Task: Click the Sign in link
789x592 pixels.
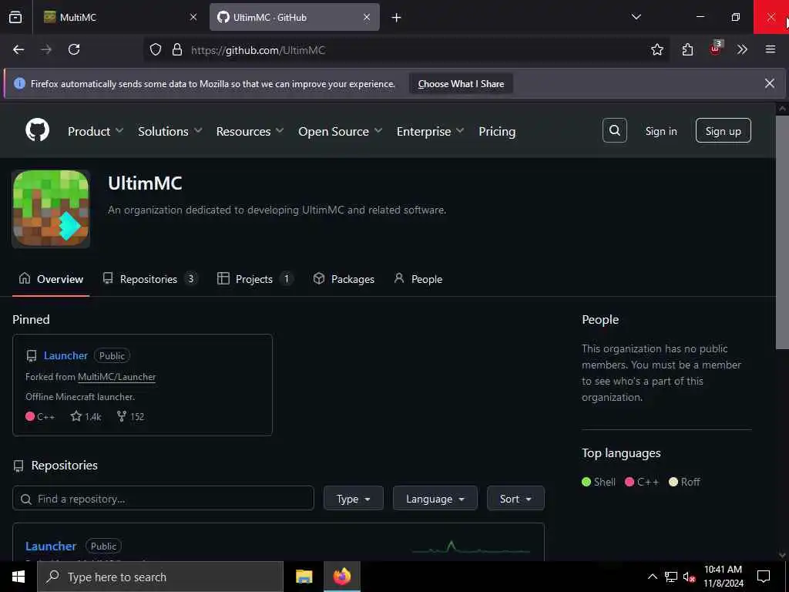Action: (x=660, y=131)
